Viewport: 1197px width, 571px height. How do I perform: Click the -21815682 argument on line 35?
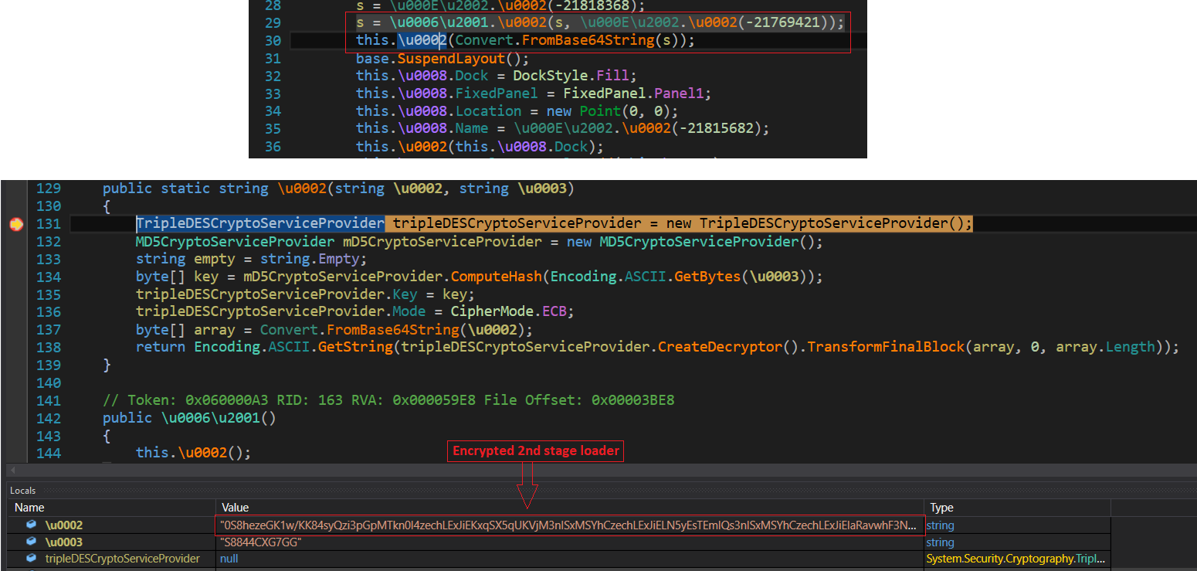(717, 128)
